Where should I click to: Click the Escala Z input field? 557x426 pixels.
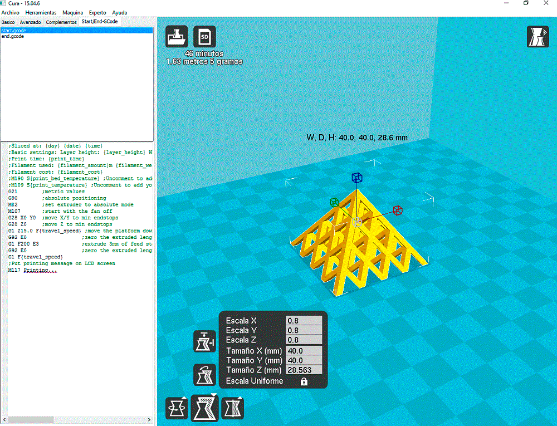click(304, 340)
